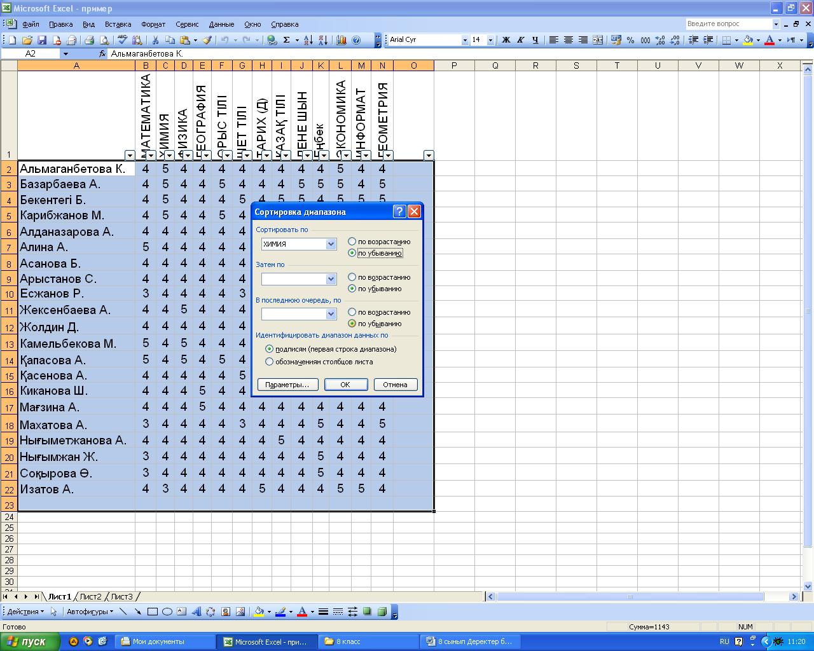Click the пуск Start button

point(31,641)
